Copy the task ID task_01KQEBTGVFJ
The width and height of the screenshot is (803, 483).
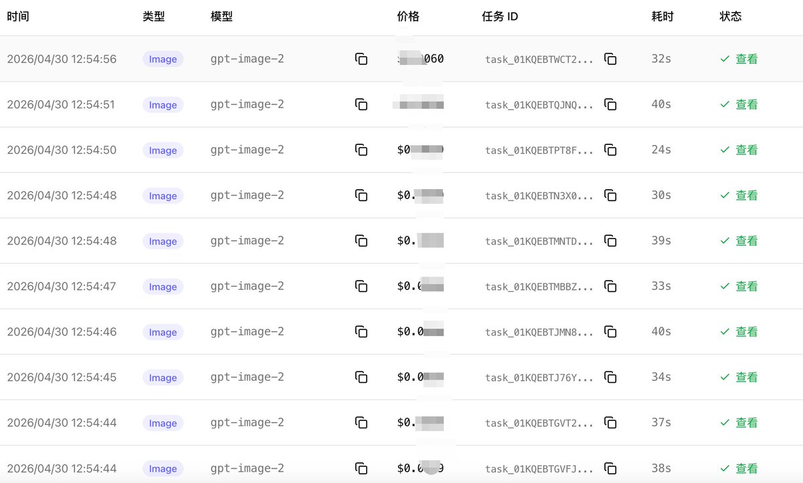pos(610,468)
